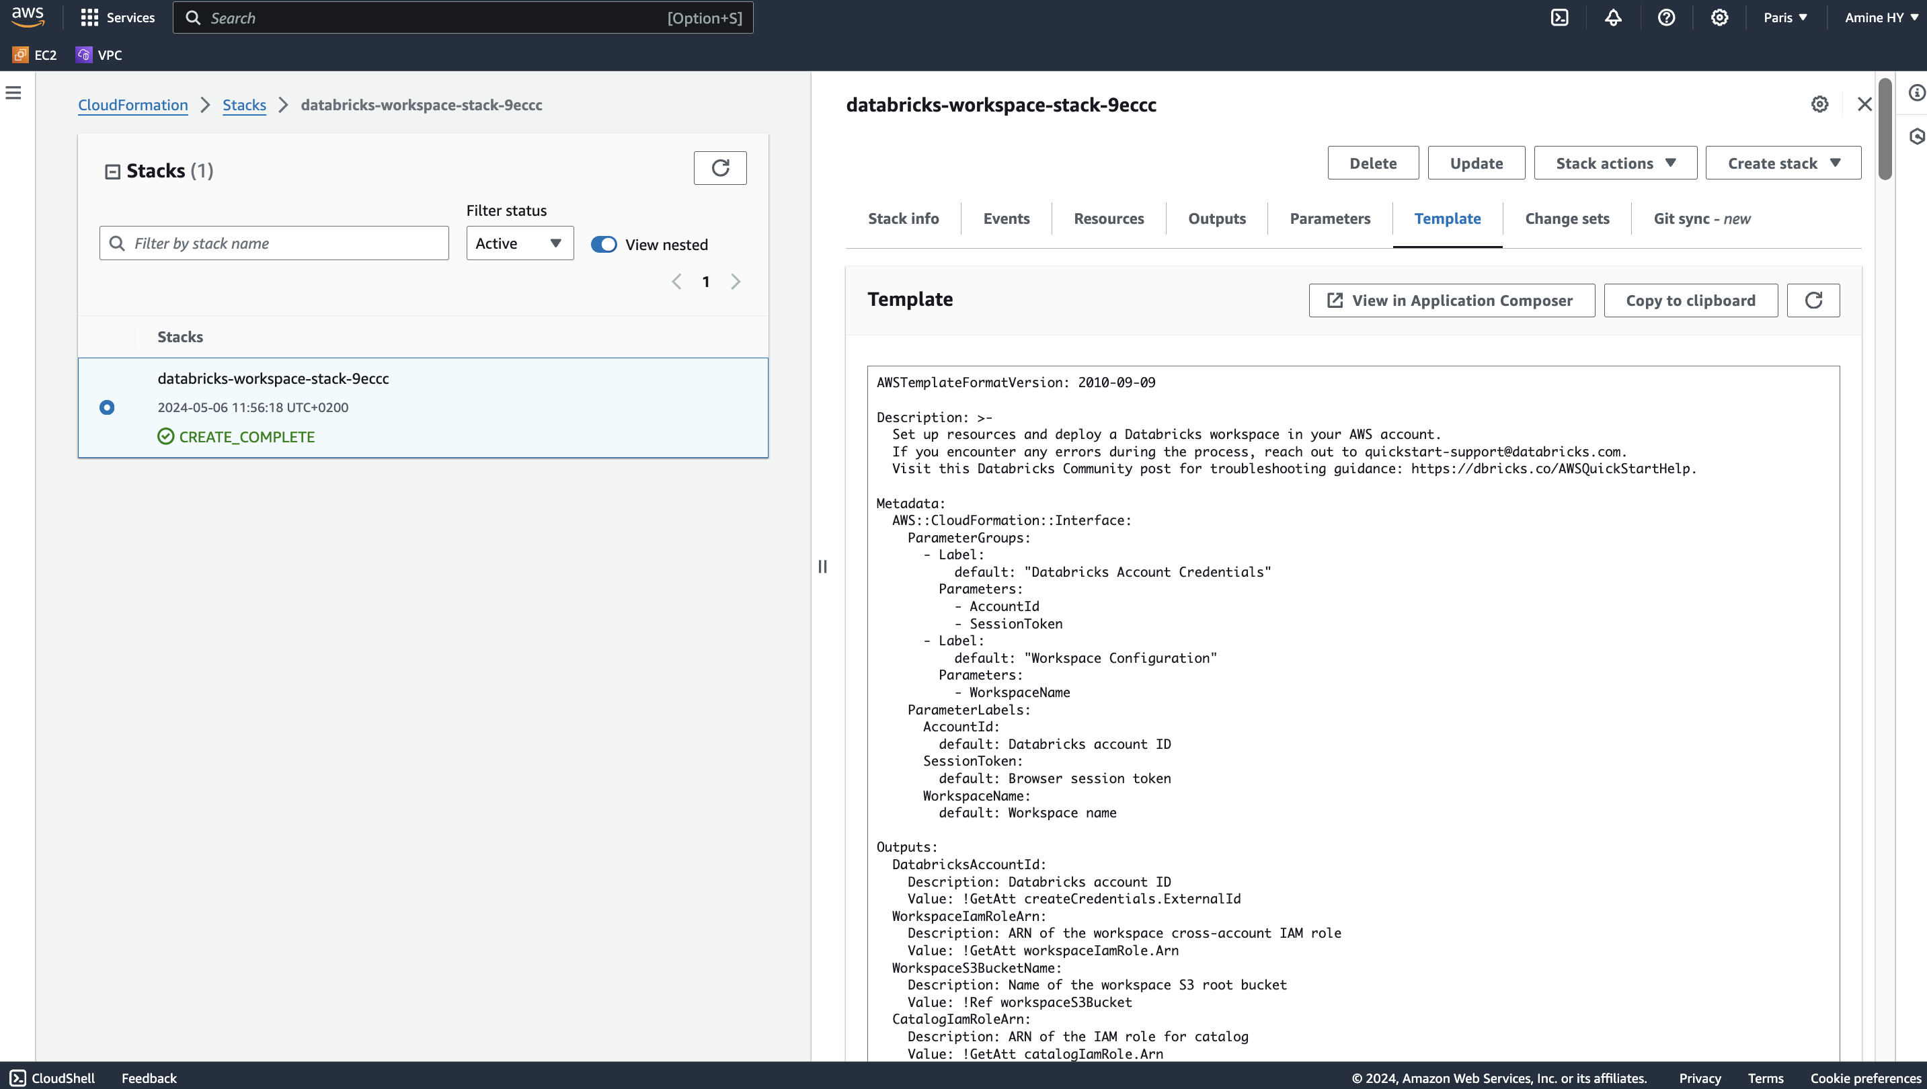Click the CloudShell icon in top bar
The image size is (1927, 1089).
[1560, 17]
